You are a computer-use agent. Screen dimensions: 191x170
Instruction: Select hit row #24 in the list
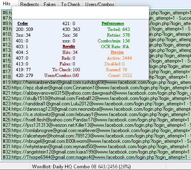(96, 109)
